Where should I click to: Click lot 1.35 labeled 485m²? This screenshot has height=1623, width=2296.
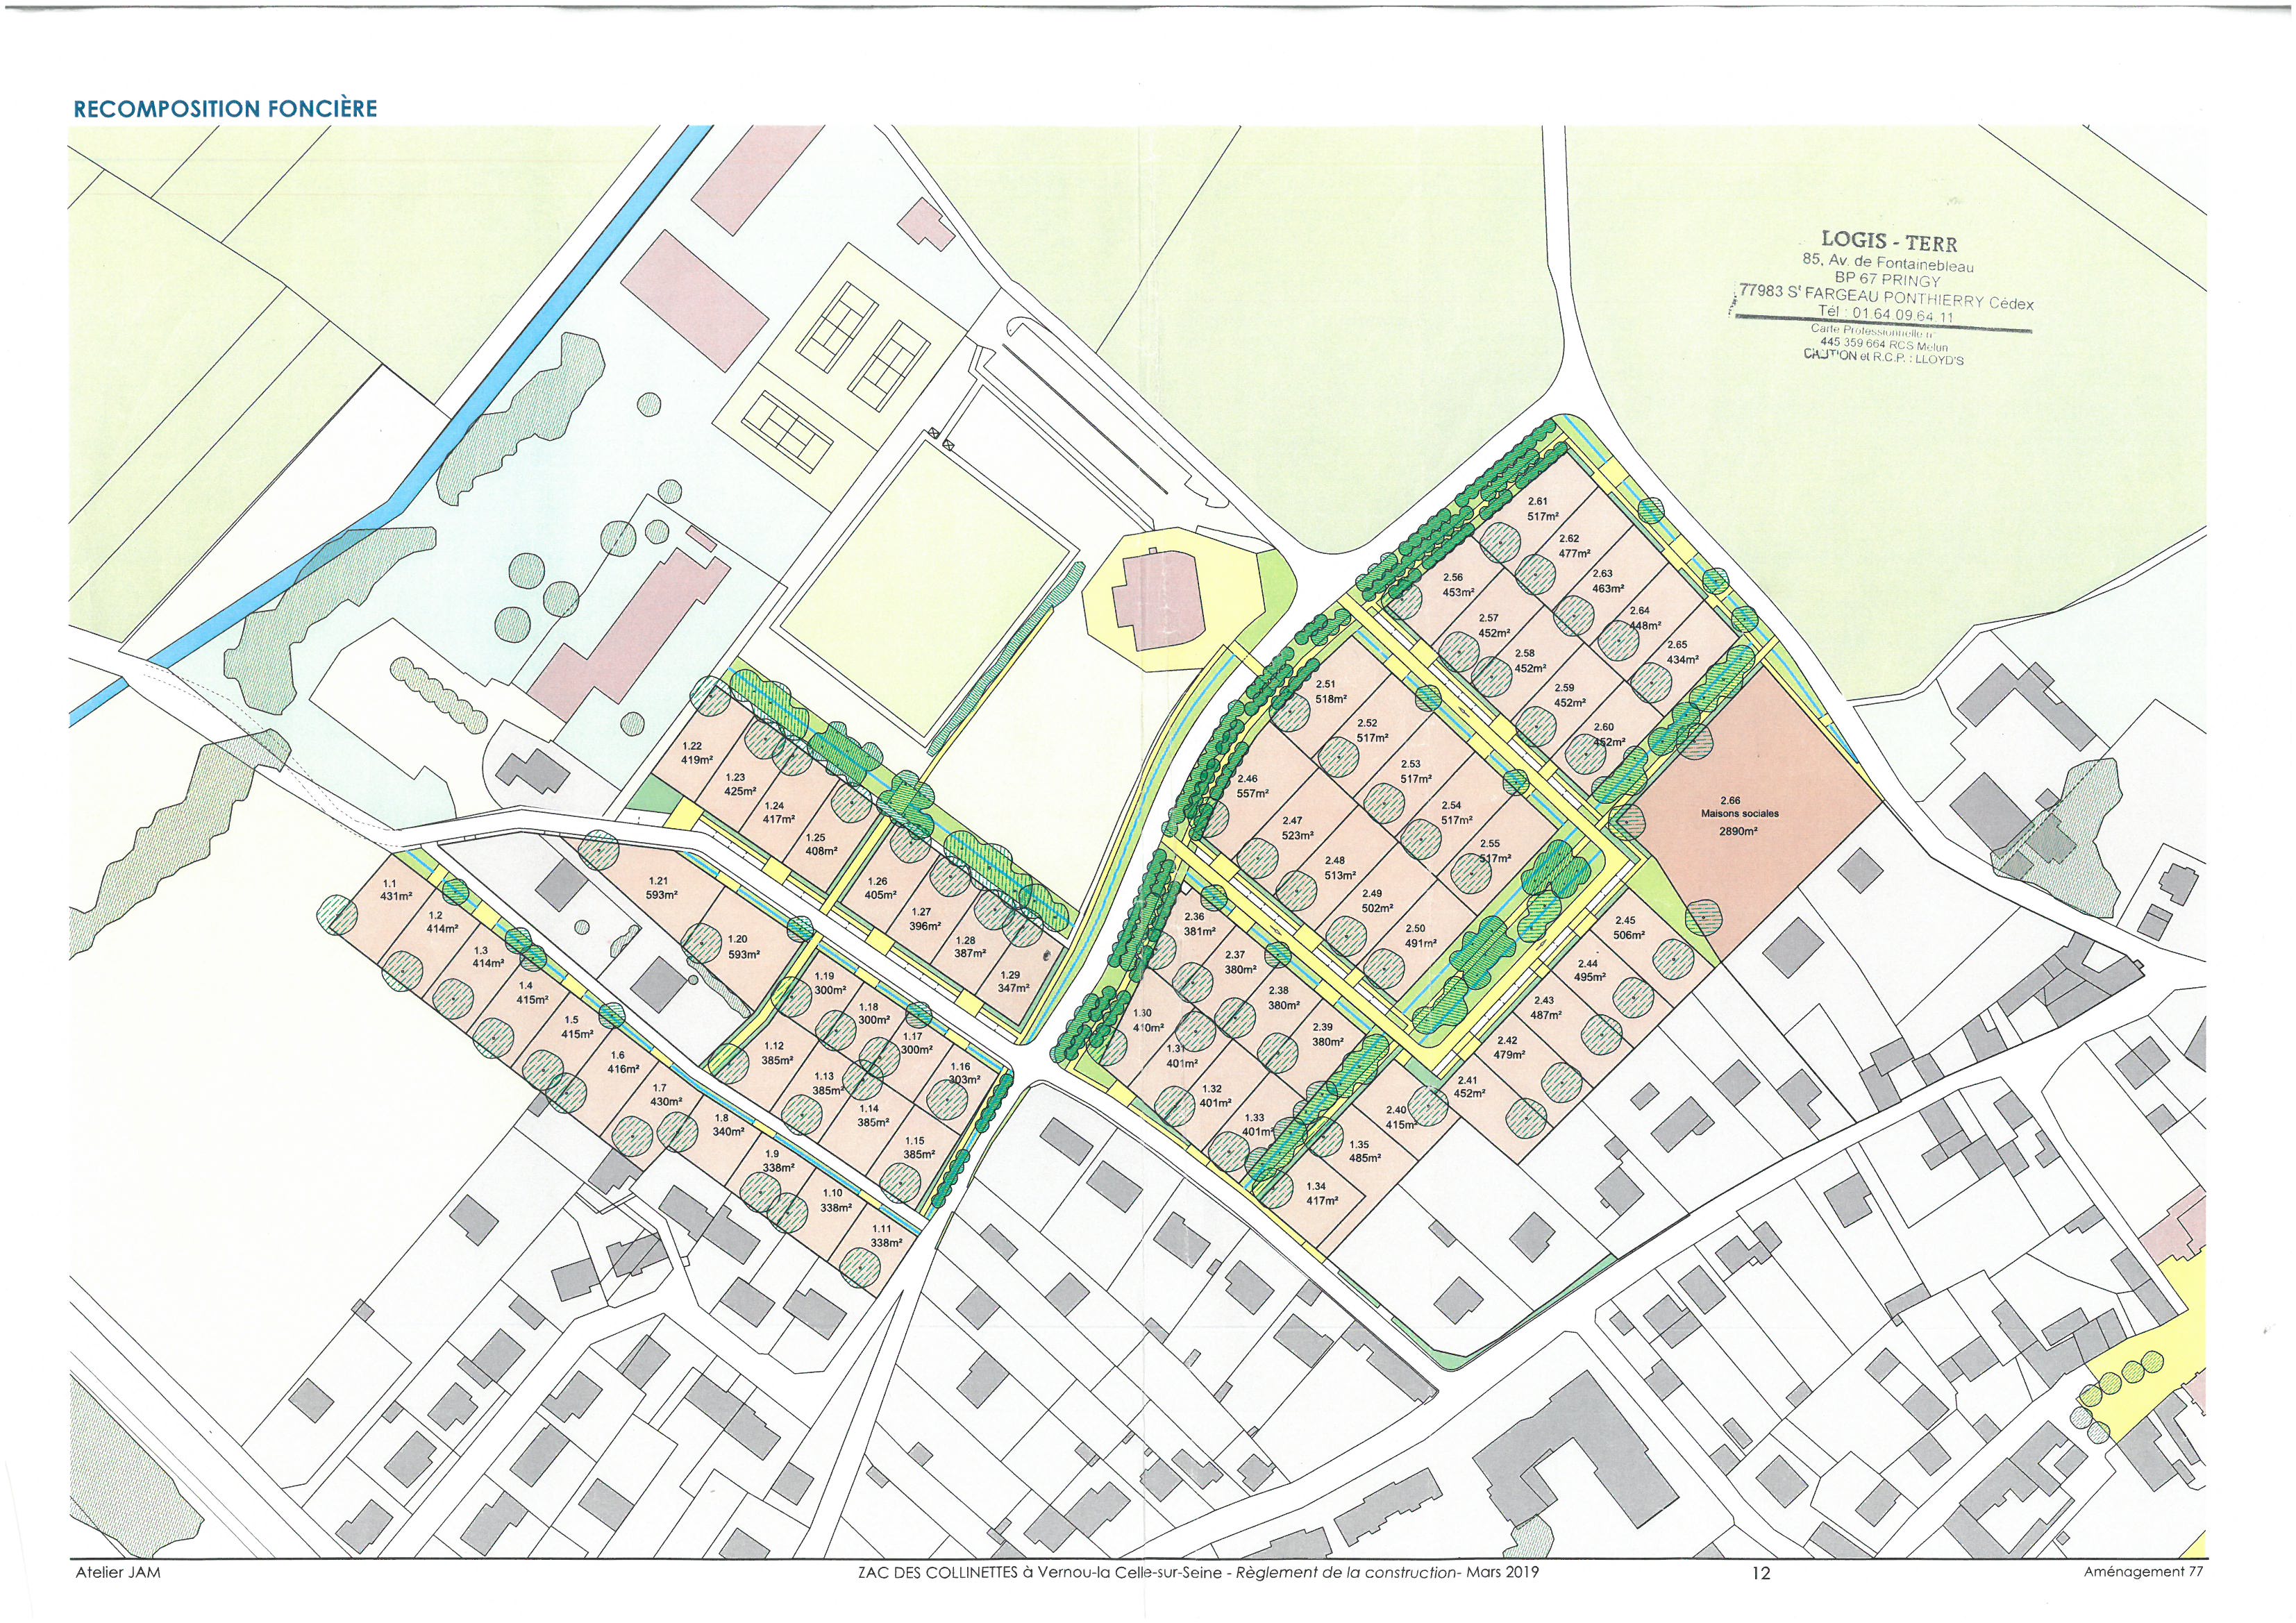(1364, 1152)
